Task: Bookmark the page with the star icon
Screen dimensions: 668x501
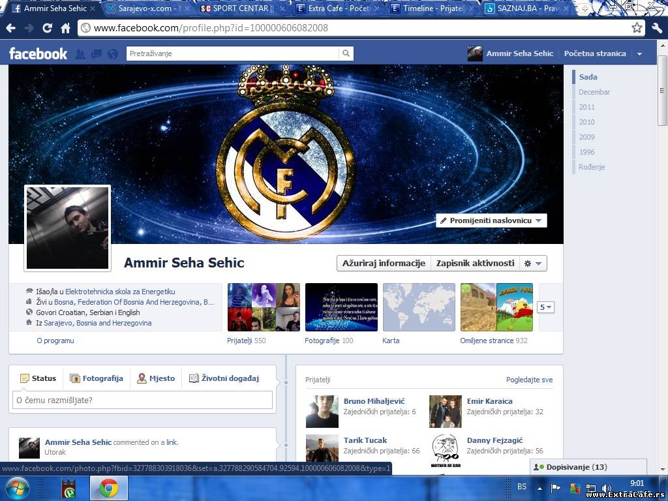Action: pos(637,28)
